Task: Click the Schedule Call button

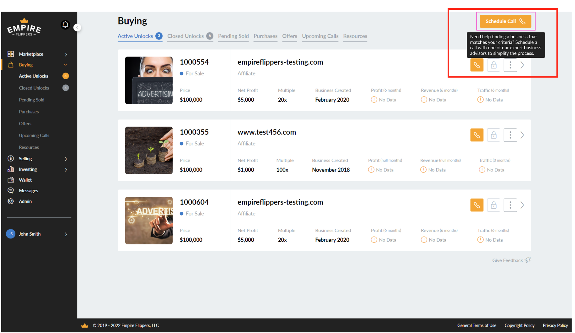Action: [x=505, y=21]
